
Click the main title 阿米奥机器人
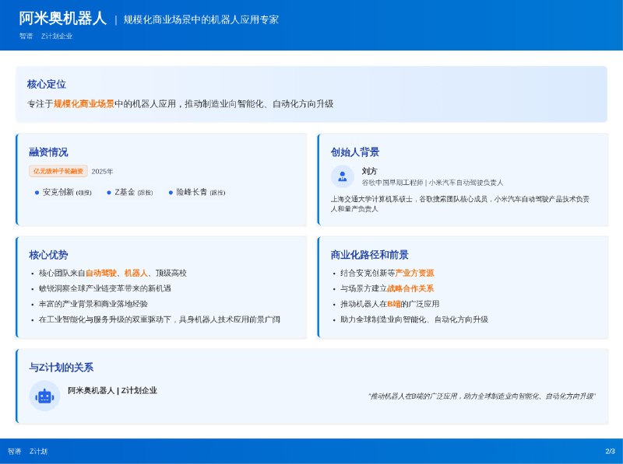pos(63,19)
